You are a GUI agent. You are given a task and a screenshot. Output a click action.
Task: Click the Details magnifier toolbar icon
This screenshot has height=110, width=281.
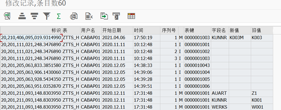[7, 16]
